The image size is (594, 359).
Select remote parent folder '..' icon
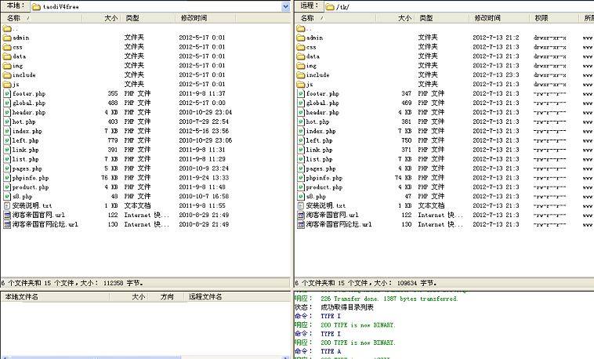(x=300, y=28)
